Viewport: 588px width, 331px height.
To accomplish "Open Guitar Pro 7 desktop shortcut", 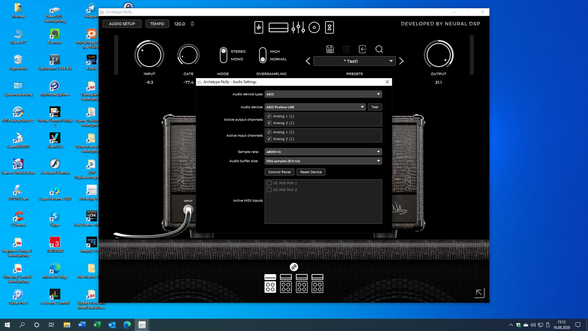I will point(18,297).
